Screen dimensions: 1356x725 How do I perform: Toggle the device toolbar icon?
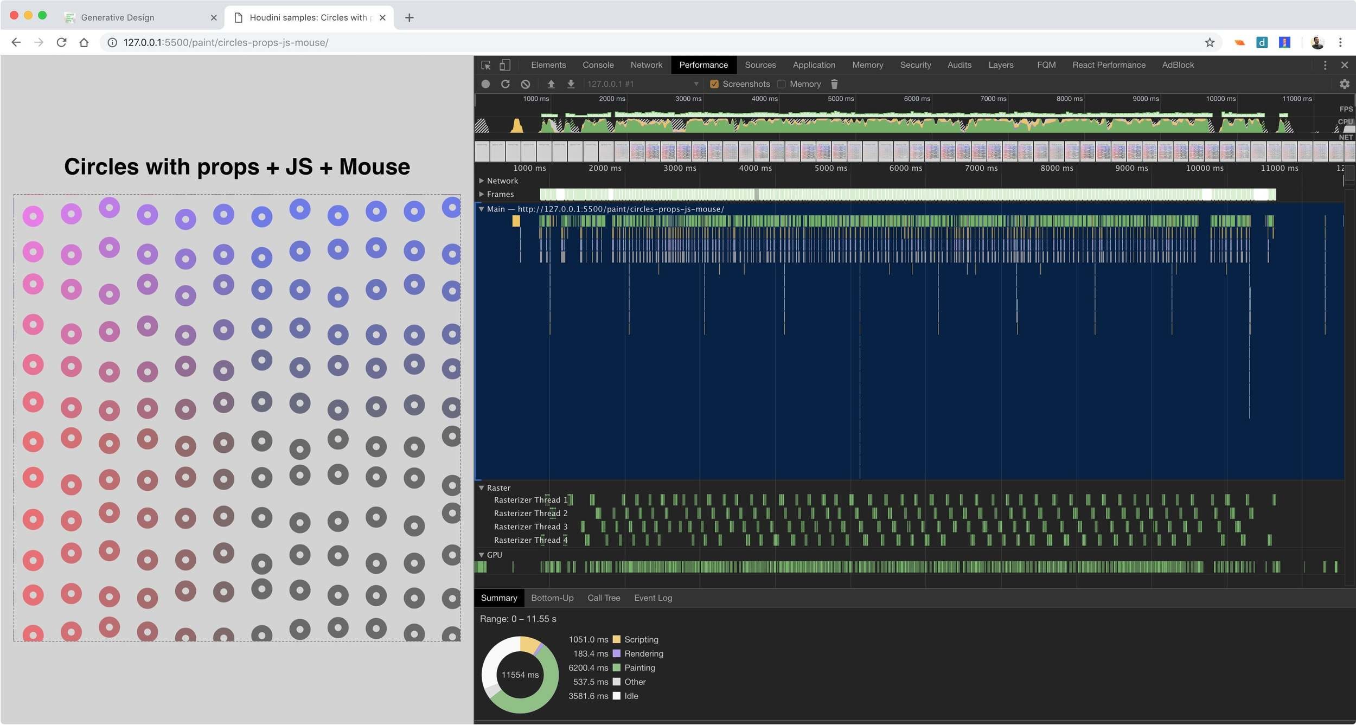(x=505, y=65)
